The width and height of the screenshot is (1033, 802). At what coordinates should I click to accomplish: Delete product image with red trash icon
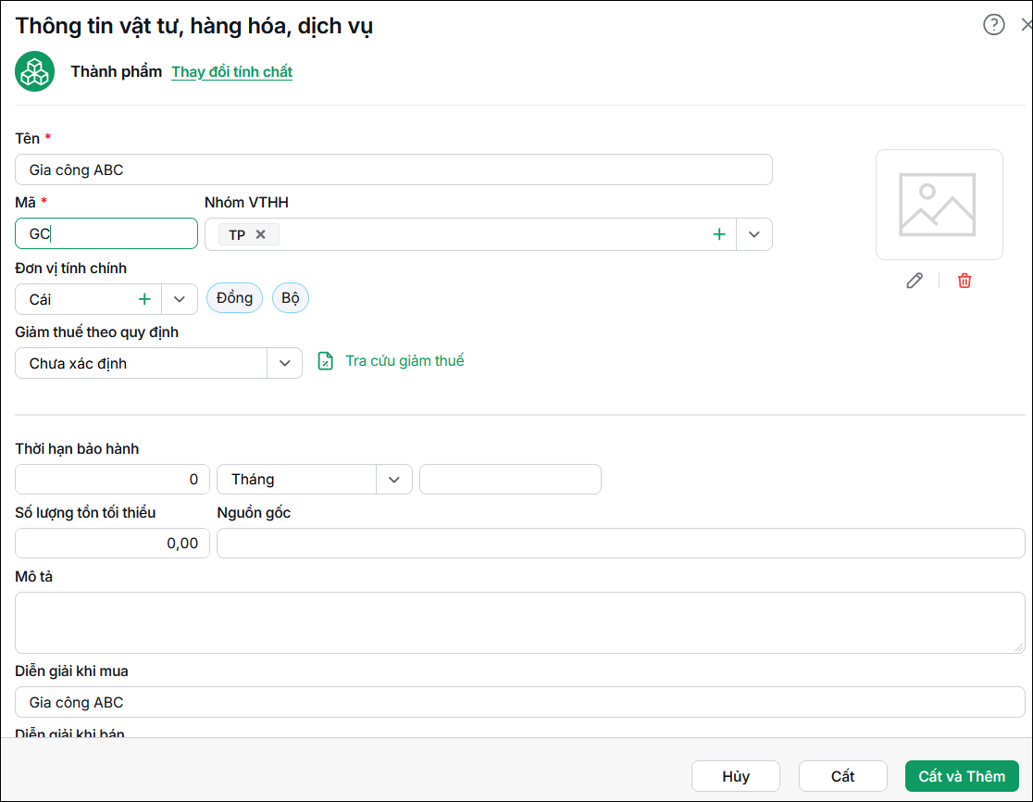[965, 281]
